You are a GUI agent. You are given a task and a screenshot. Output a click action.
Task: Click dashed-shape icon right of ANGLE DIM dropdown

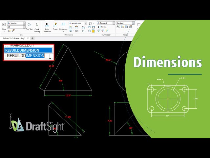[91, 23]
